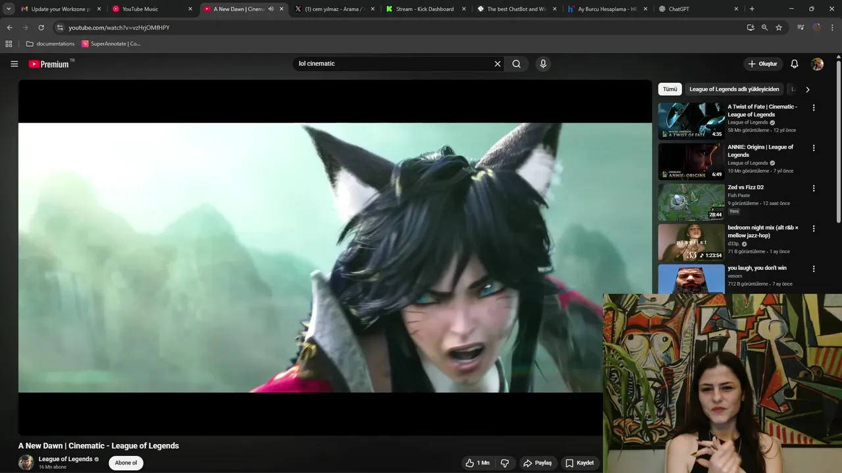Open the SuperAnnotate bookmark
The height and width of the screenshot is (473, 842).
coord(111,44)
